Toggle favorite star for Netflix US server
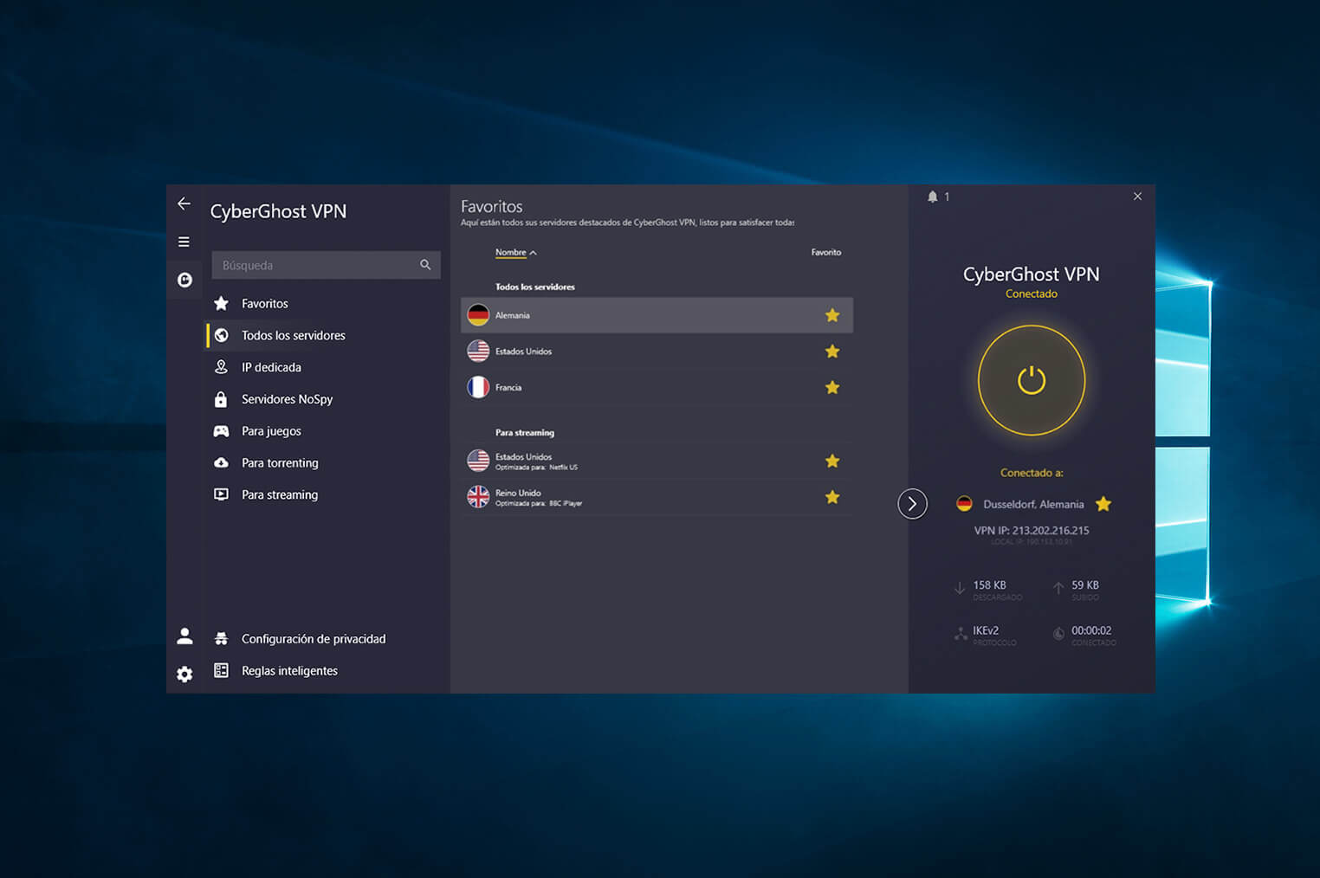1320x878 pixels. (x=832, y=462)
